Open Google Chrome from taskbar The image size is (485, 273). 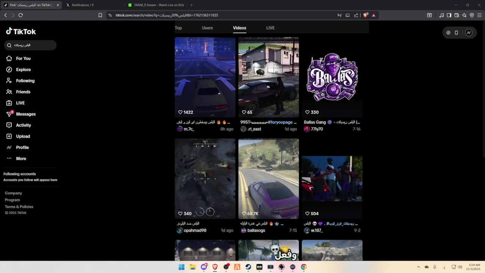(x=304, y=267)
